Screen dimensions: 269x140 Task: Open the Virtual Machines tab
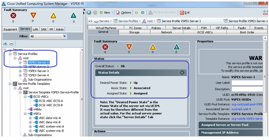pyautogui.click(x=106, y=28)
